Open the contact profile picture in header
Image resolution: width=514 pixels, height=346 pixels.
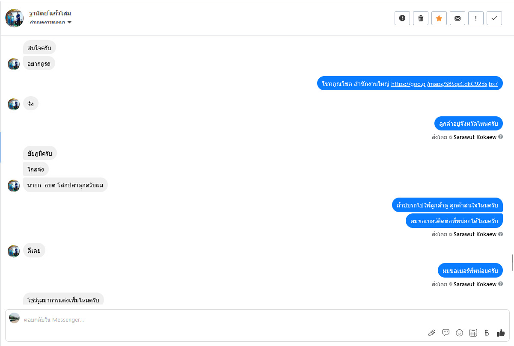[x=15, y=18]
